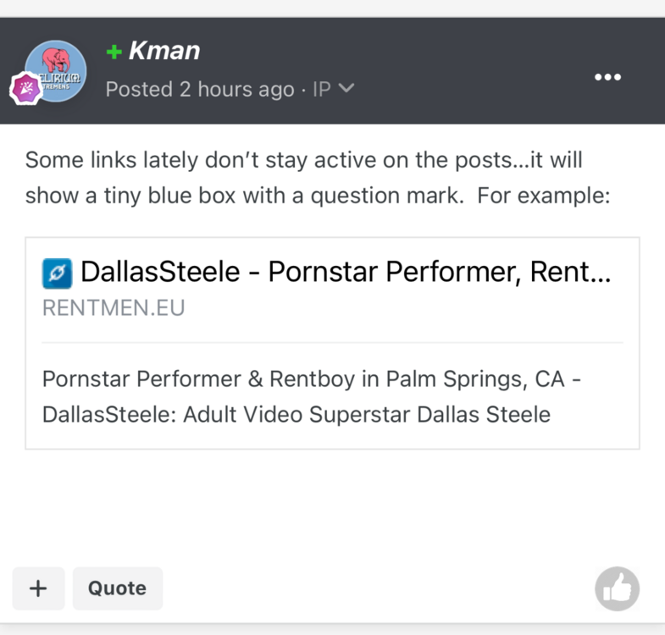The height and width of the screenshot is (635, 665).
Task: Click the IP label in post header
Action: coord(321,89)
